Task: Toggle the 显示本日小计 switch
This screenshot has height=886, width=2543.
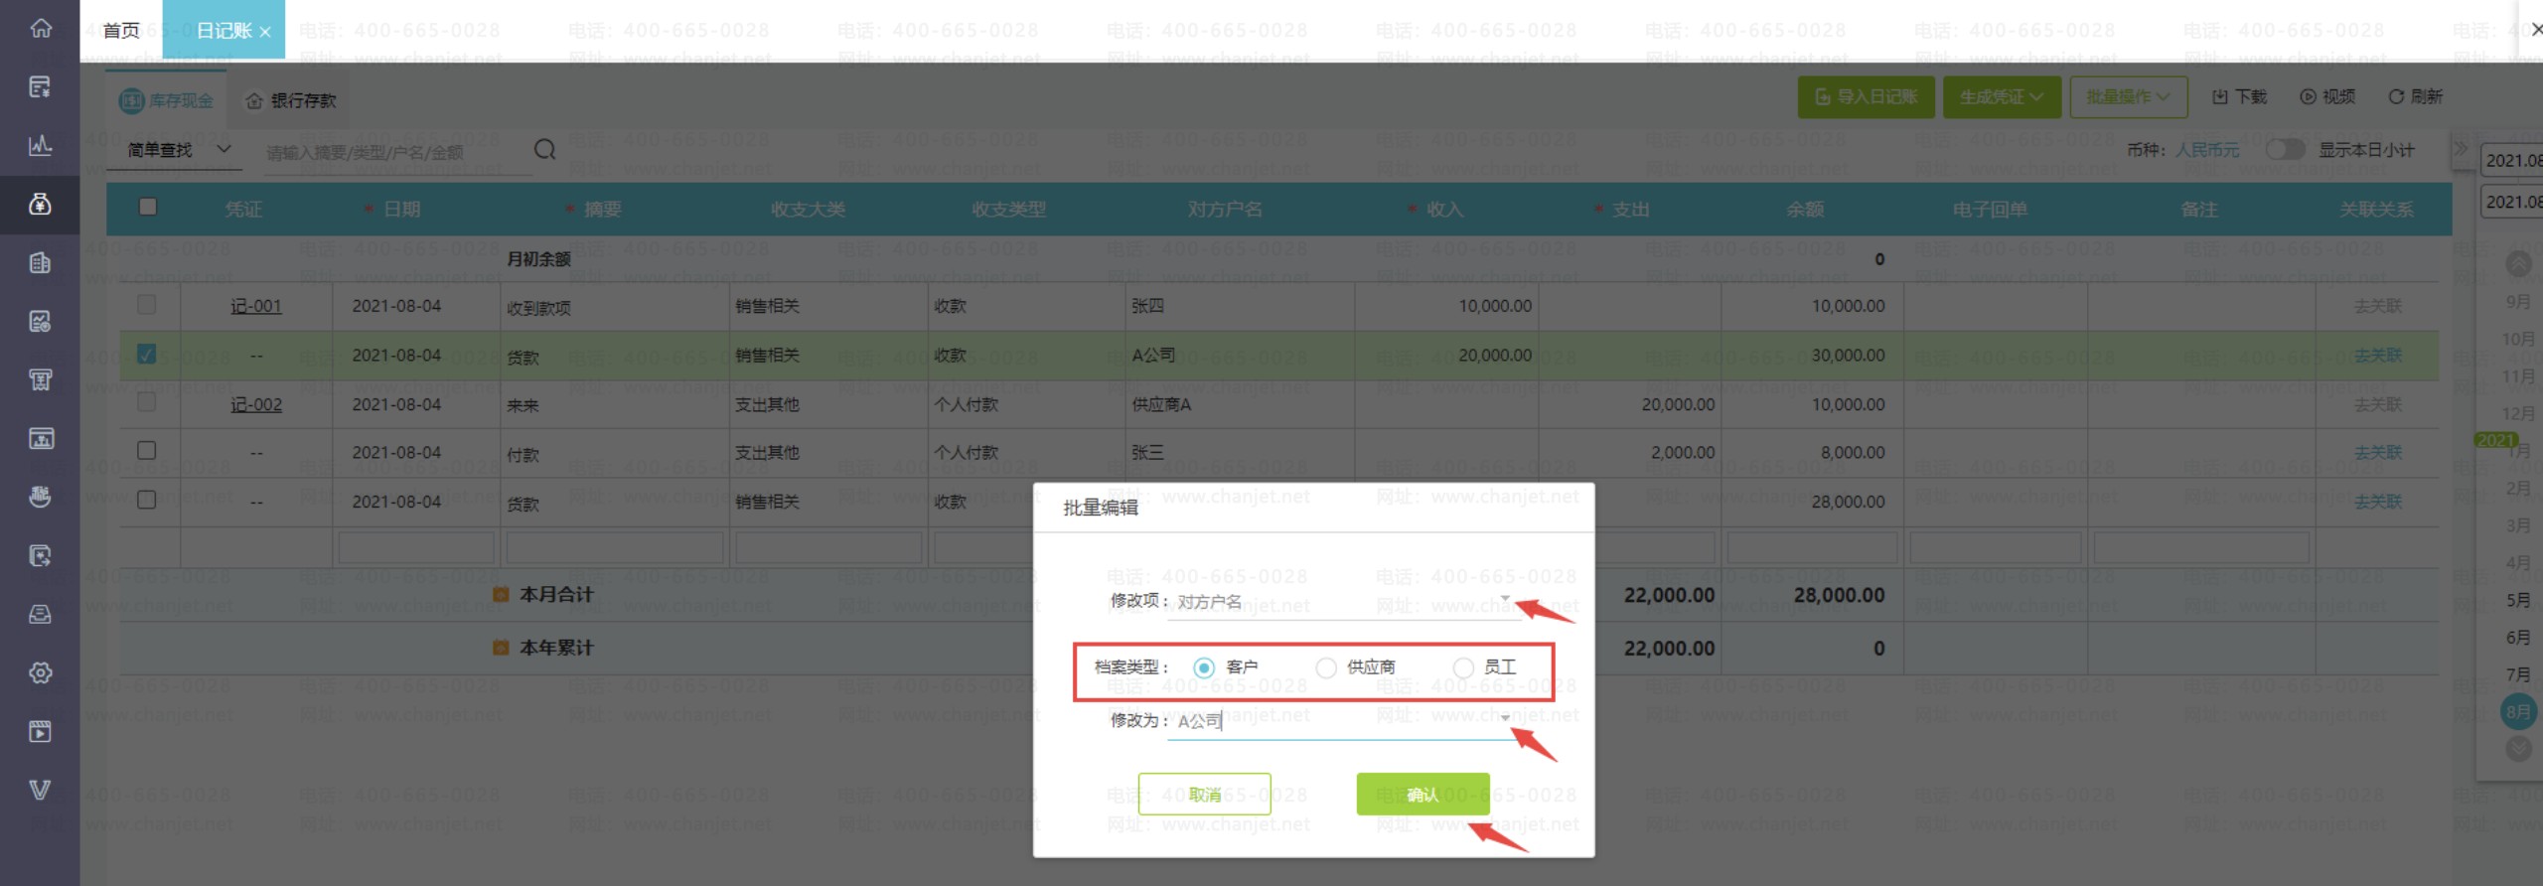Action: coord(2285,149)
